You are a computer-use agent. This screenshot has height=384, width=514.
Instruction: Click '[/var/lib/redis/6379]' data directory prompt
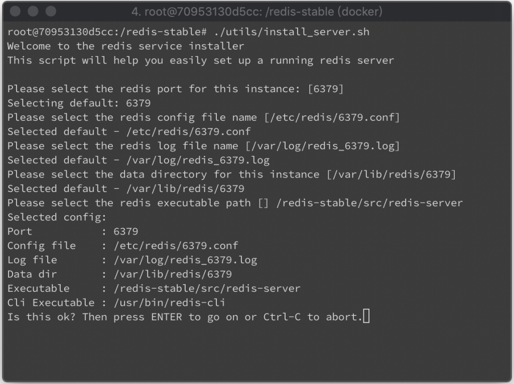391,174
